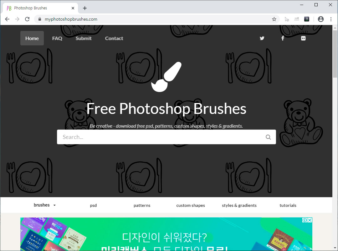Browse the psd category

[x=93, y=205]
